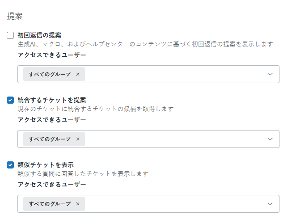Viewport: 292px width, 219px height.
Task: Click the 類似チケットを表示 label text
Action: pyautogui.click(x=45, y=165)
